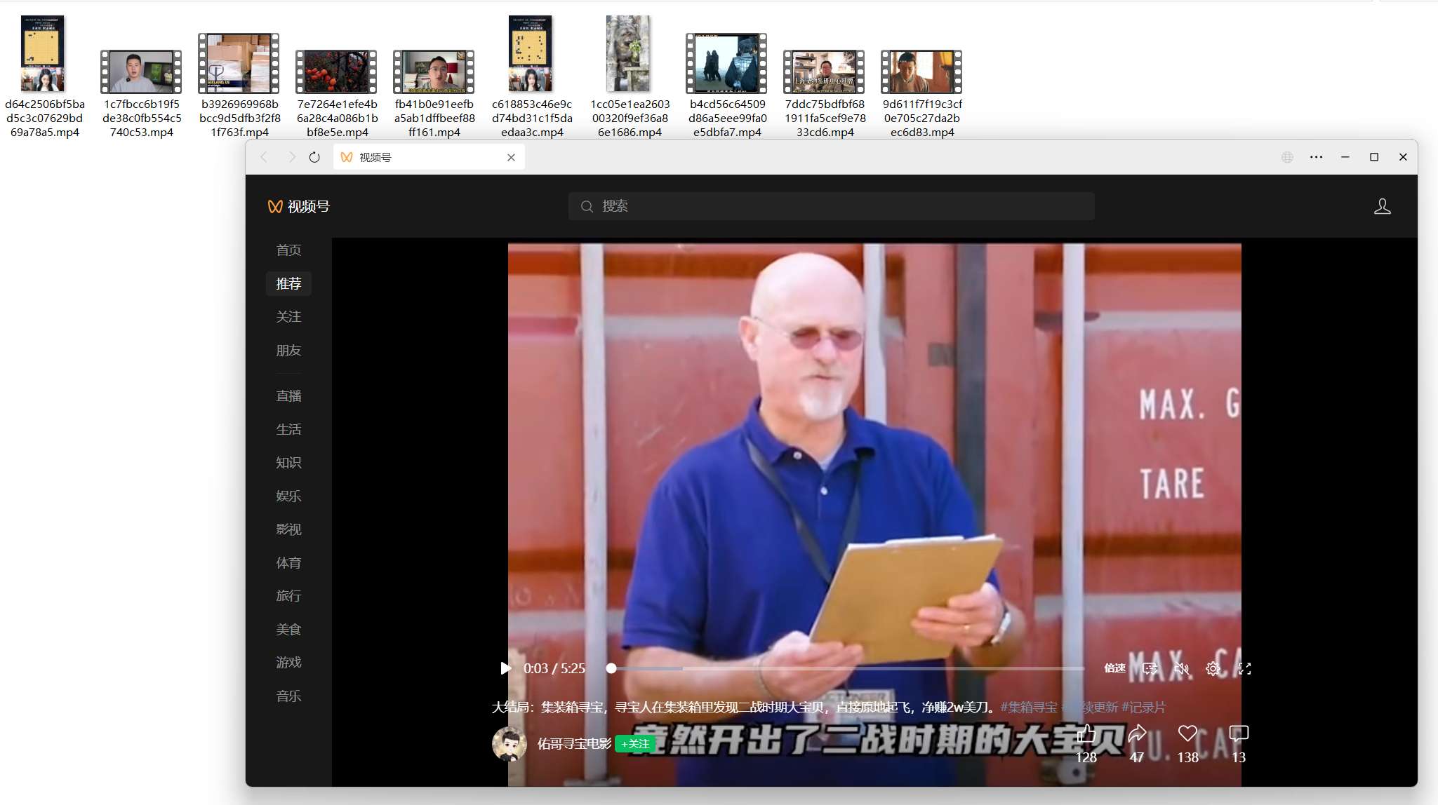Image resolution: width=1438 pixels, height=805 pixels.
Task: Click the play button on the video
Action: tap(505, 668)
